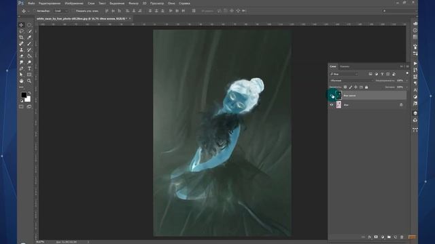Image resolution: width=435 pixels, height=244 pixels.
Task: Add layer style with fx icon
Action: [x=370, y=237]
